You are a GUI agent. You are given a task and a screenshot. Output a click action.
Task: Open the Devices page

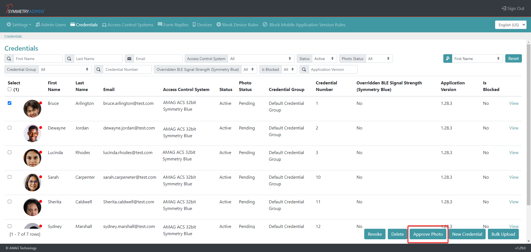[x=202, y=25]
